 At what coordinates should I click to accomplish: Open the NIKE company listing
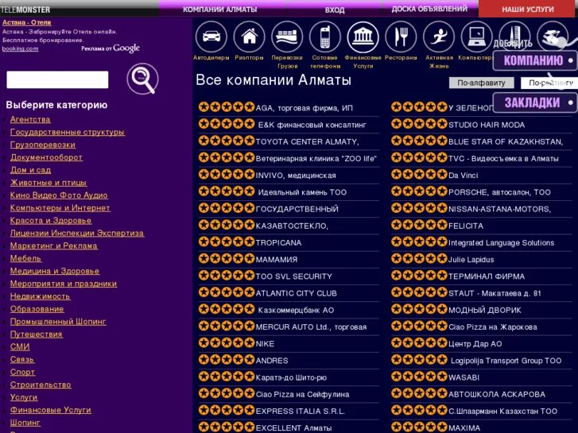click(x=265, y=344)
